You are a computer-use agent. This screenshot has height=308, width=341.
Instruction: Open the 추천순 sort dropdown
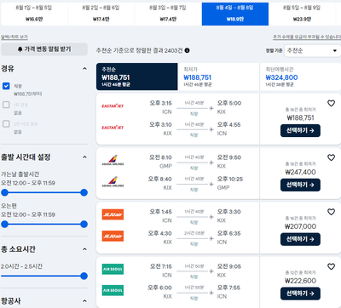coord(312,51)
